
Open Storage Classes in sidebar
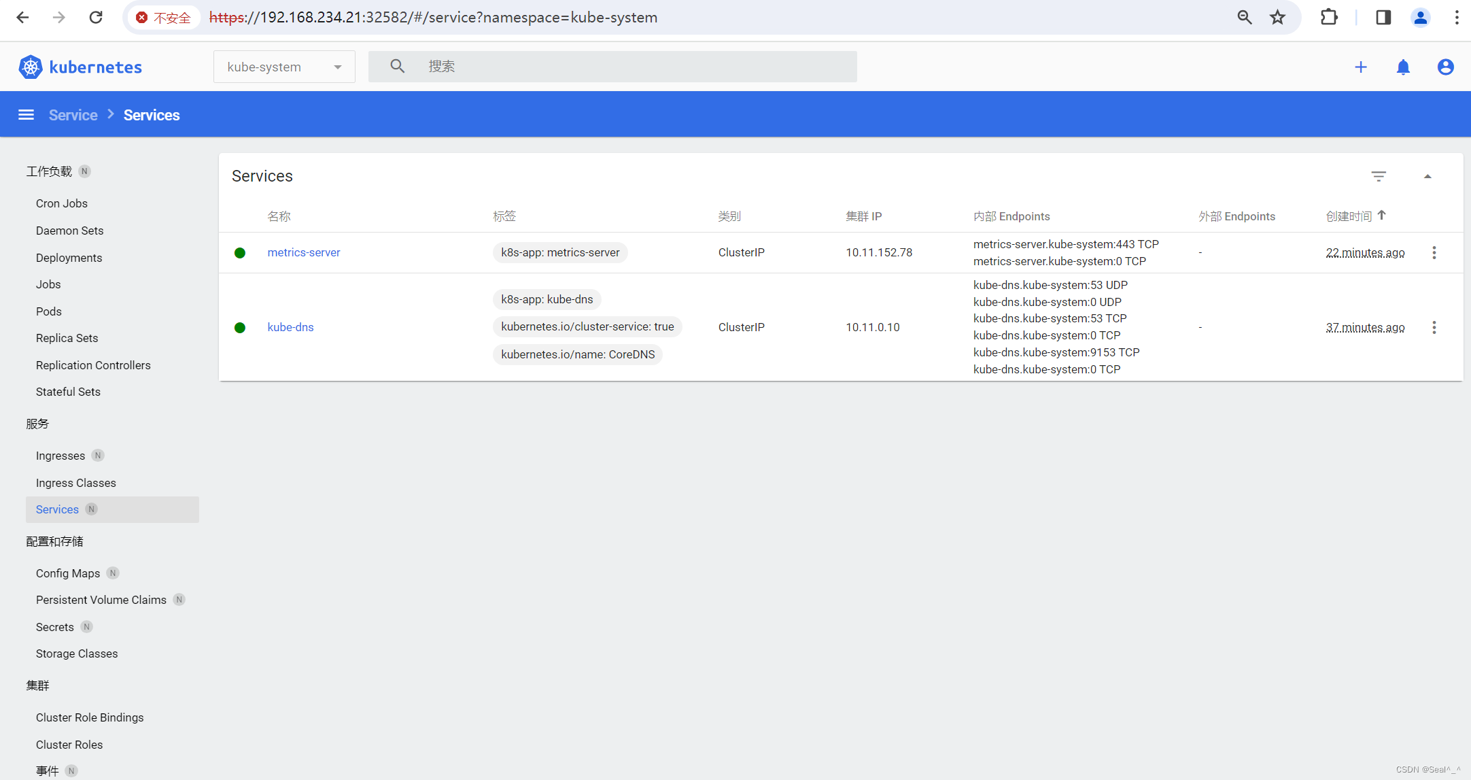[x=77, y=654]
